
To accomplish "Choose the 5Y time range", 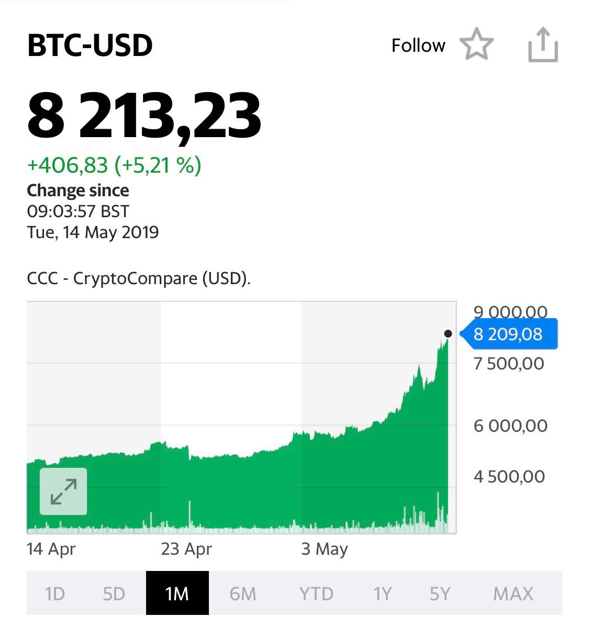I will [440, 593].
